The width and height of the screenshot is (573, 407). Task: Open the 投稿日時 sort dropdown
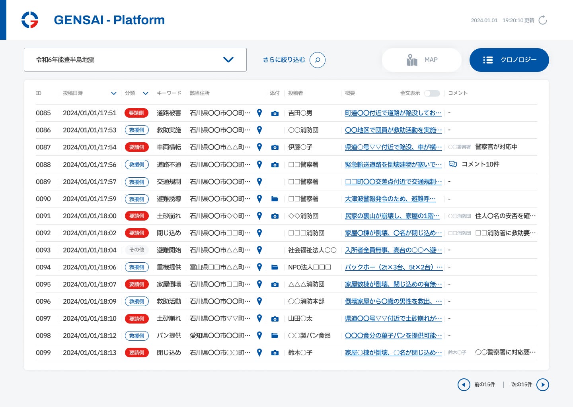(113, 93)
